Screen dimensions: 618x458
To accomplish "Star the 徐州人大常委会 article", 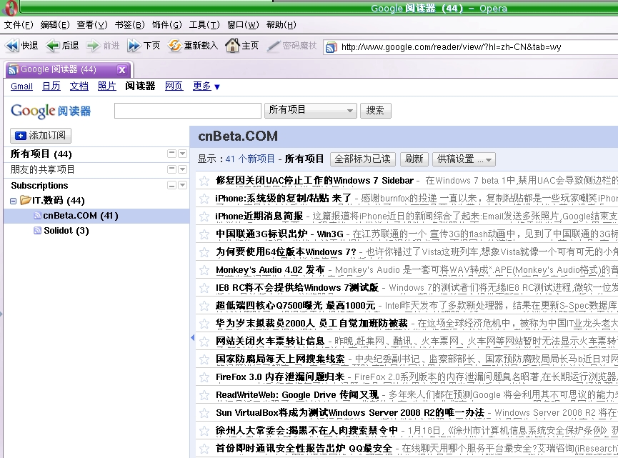I will point(204,431).
